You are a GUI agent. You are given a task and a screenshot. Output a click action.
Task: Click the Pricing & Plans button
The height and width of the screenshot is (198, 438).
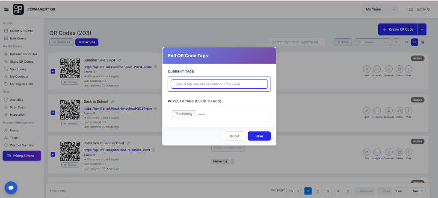22,156
